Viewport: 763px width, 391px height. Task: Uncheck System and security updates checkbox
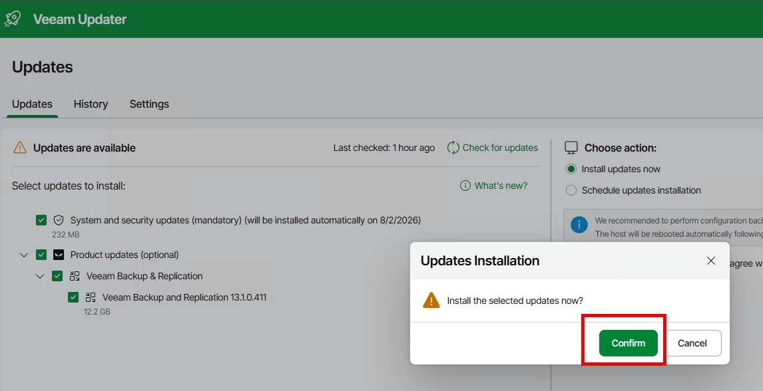41,220
